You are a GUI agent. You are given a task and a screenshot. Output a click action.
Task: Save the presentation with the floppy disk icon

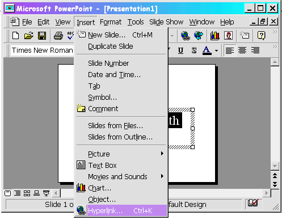point(42,36)
